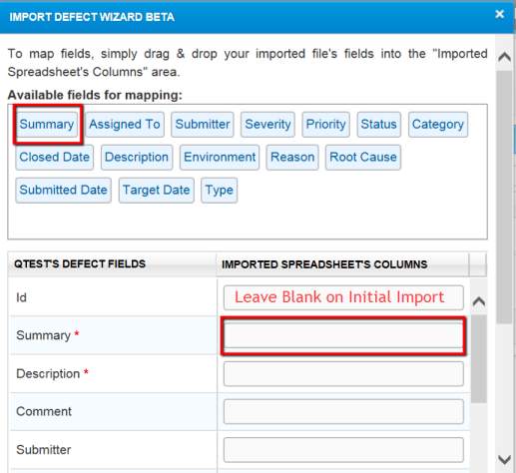Choose the Root Cause field chip
Image resolution: width=516 pixels, height=473 pixels.
point(363,158)
